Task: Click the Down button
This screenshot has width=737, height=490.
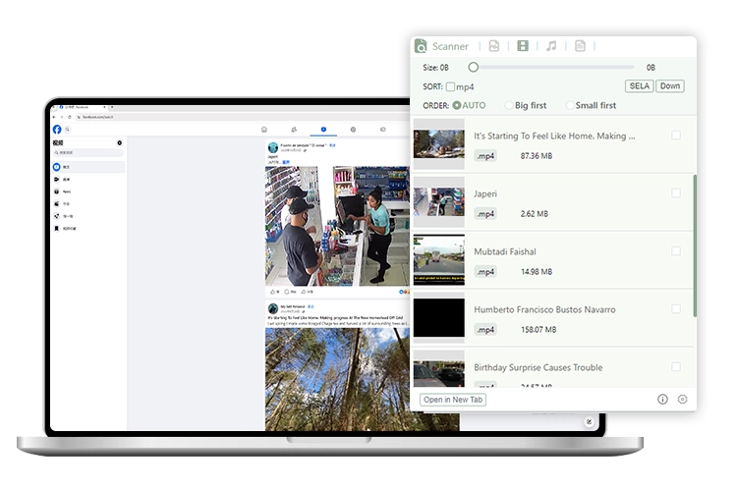Action: point(670,86)
